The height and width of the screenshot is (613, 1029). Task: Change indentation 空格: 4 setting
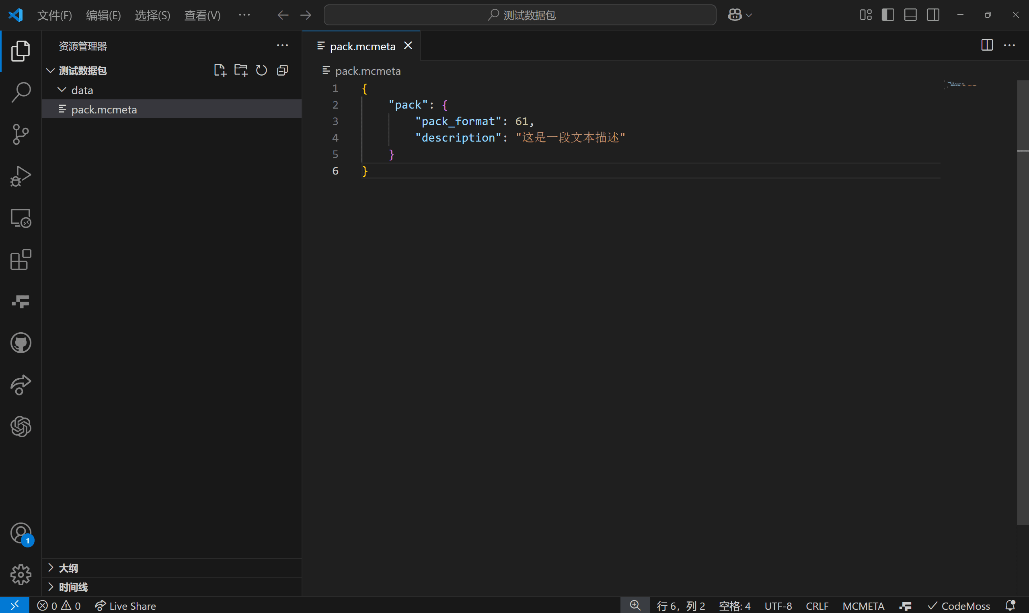(x=735, y=606)
